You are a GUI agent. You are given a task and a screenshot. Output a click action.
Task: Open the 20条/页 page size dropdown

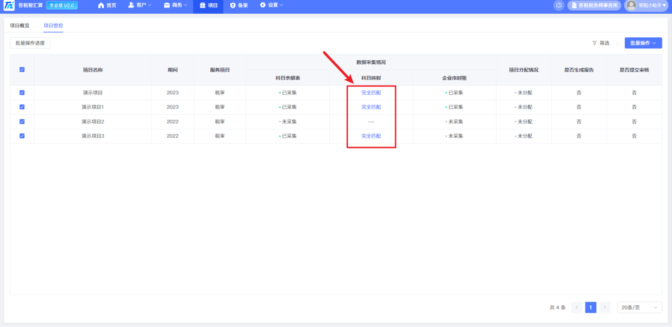pyautogui.click(x=640, y=307)
